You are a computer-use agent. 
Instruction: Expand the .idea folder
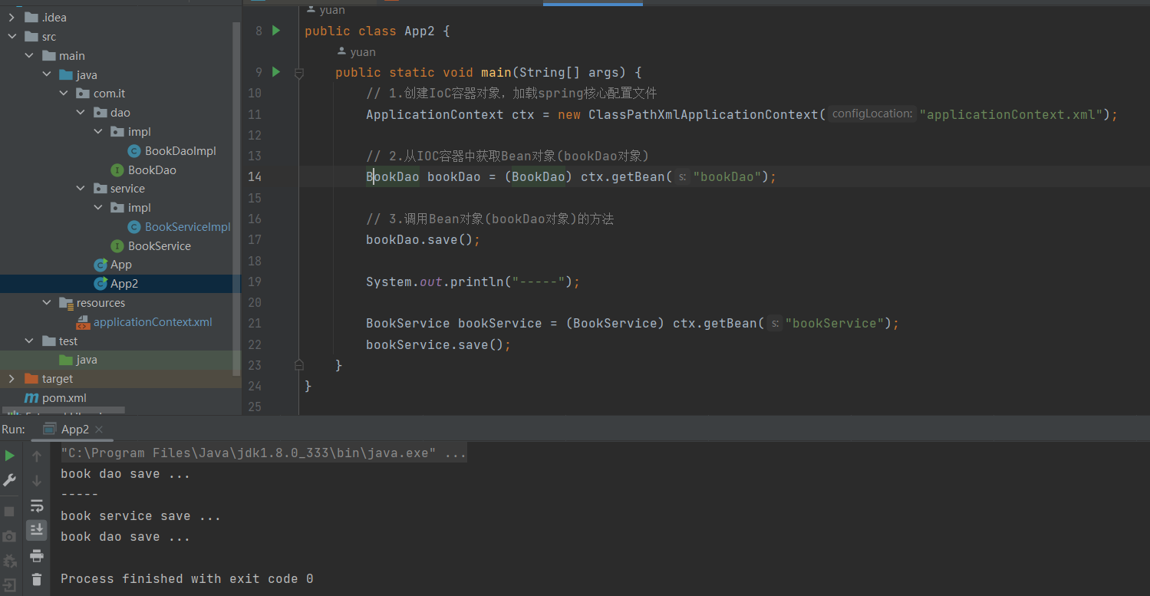pyautogui.click(x=12, y=18)
